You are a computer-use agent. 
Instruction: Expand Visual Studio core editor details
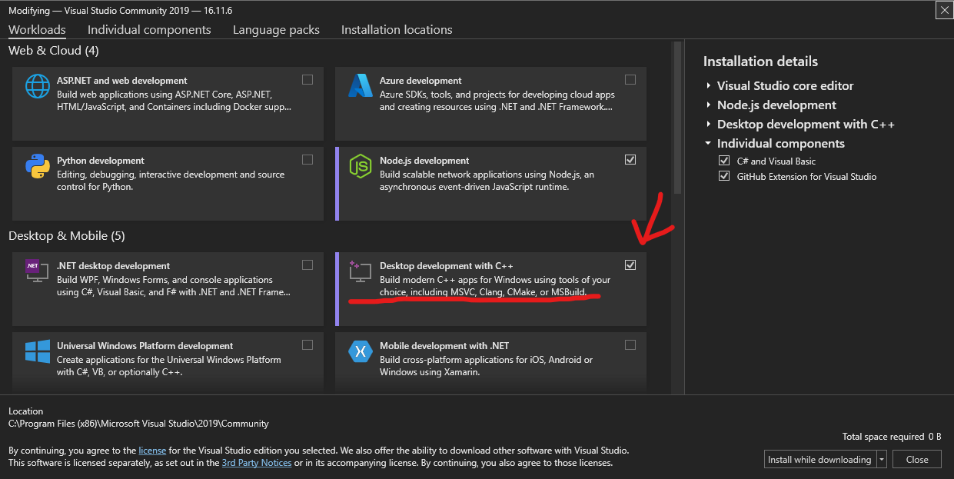click(x=709, y=86)
